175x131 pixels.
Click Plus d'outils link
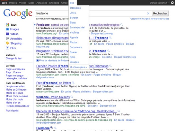coord(12,111)
